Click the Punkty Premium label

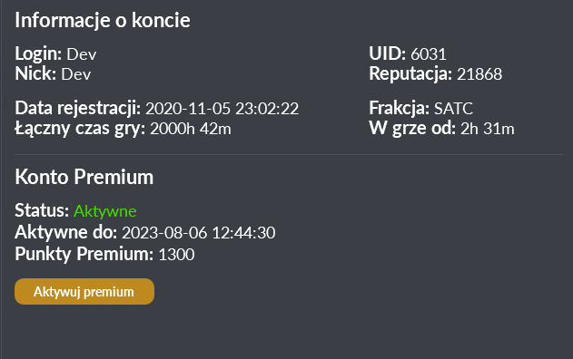[84, 254]
